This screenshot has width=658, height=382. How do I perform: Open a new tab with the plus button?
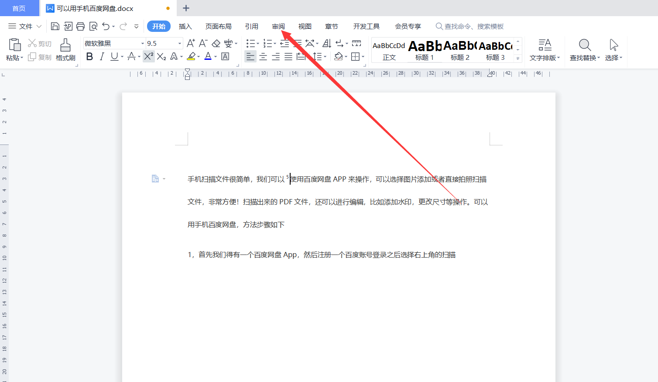[186, 8]
